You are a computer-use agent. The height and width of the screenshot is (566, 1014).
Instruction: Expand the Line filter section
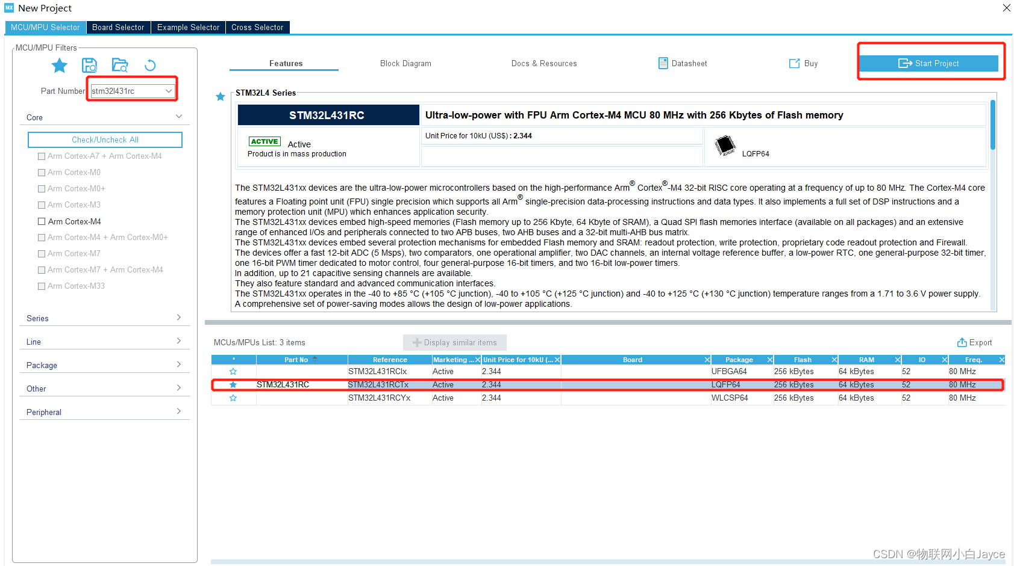[179, 341]
